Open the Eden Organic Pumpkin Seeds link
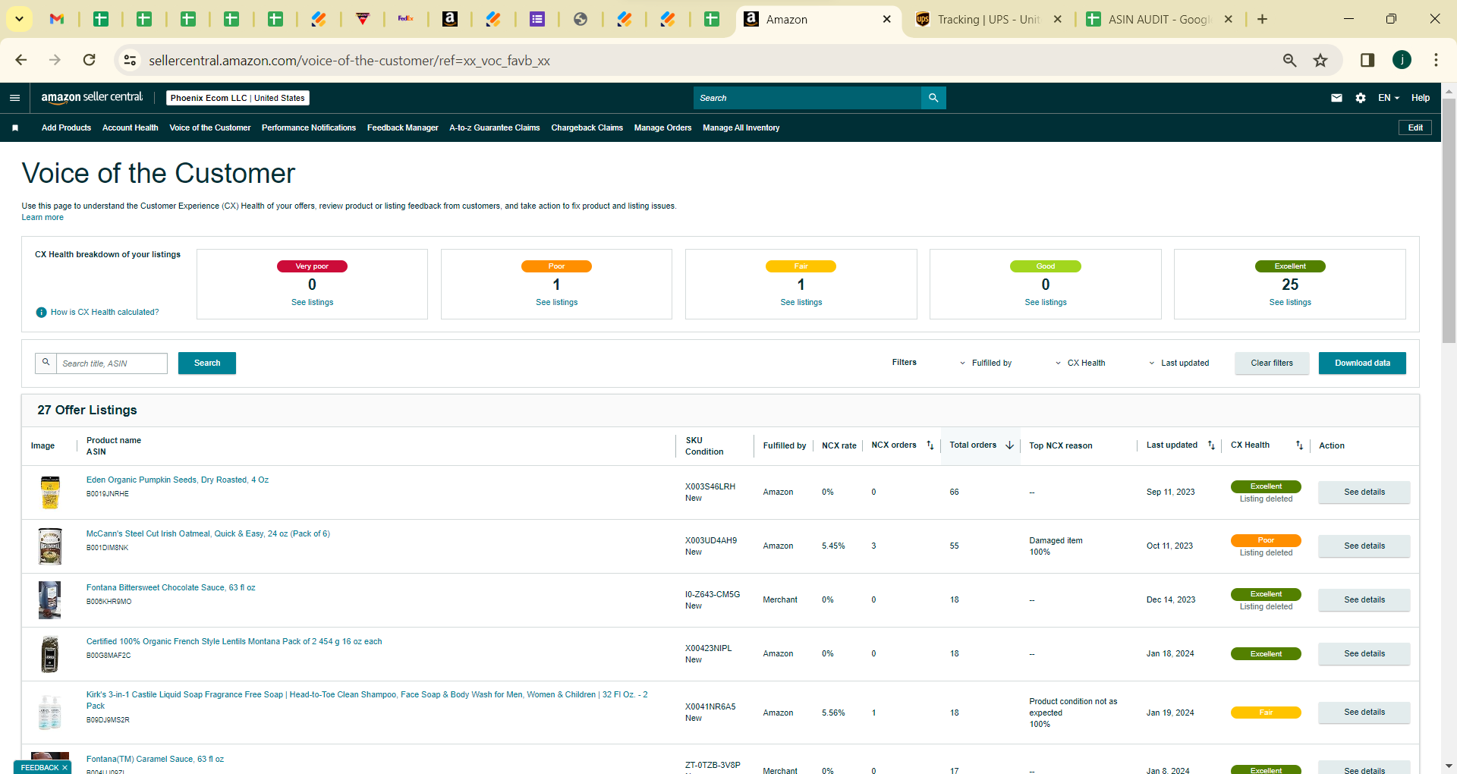Screen dimensions: 1457x774 point(178,480)
